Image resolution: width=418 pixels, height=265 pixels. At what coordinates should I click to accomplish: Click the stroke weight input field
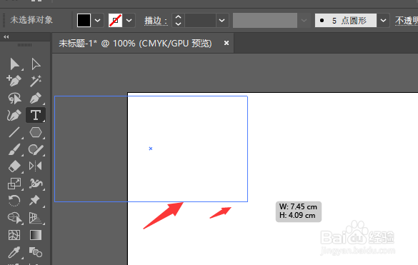pos(200,20)
